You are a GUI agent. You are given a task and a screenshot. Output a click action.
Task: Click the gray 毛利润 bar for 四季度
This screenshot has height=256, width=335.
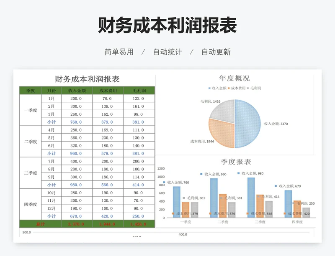(306, 213)
